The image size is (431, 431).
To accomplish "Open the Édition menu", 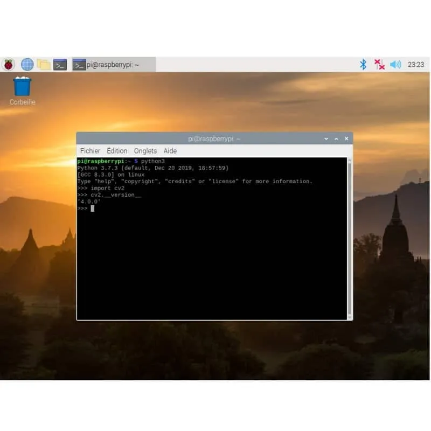I will point(117,151).
